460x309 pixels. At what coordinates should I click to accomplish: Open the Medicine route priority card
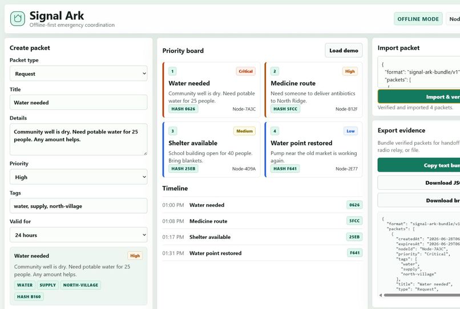point(313,90)
